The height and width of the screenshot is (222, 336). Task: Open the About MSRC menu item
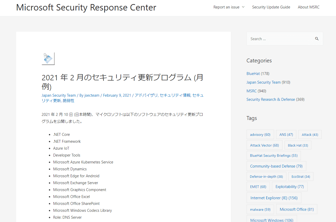[x=308, y=7]
